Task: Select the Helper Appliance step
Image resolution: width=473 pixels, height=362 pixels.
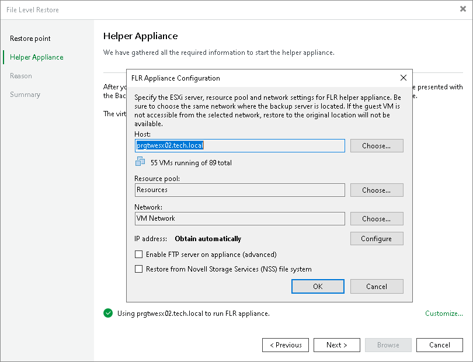Action: click(x=37, y=57)
